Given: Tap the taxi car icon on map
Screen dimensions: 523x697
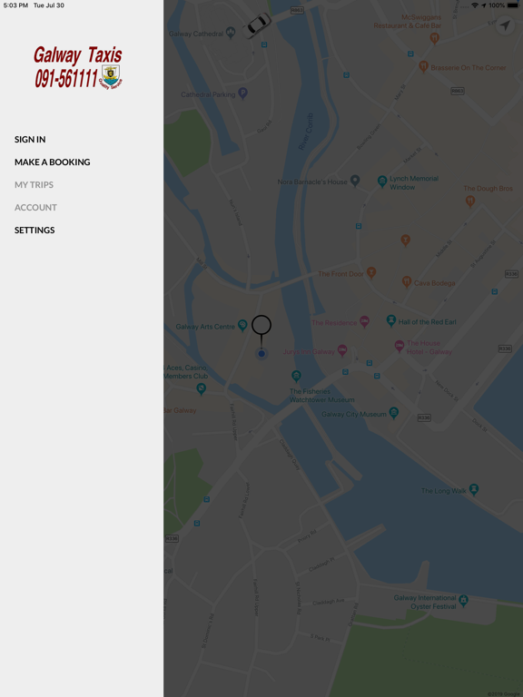Looking at the screenshot, I should pyautogui.click(x=257, y=25).
